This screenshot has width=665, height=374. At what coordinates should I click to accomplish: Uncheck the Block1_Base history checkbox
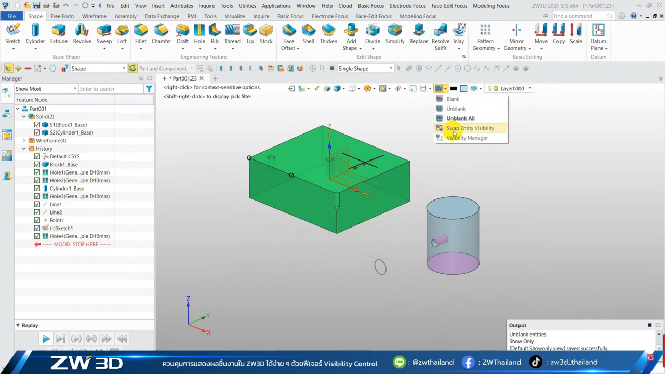coord(37,165)
